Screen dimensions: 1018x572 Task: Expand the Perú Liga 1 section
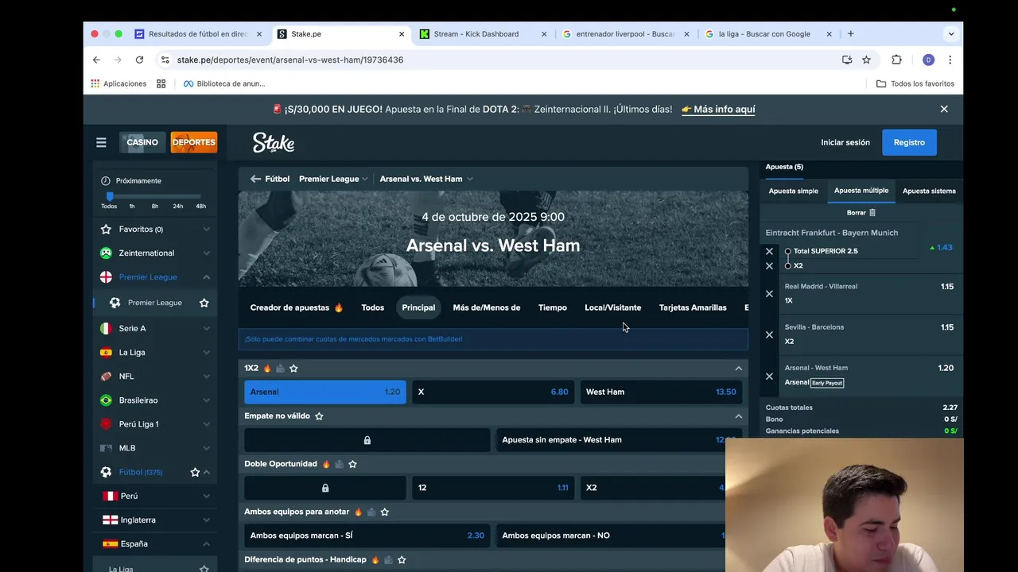point(206,424)
